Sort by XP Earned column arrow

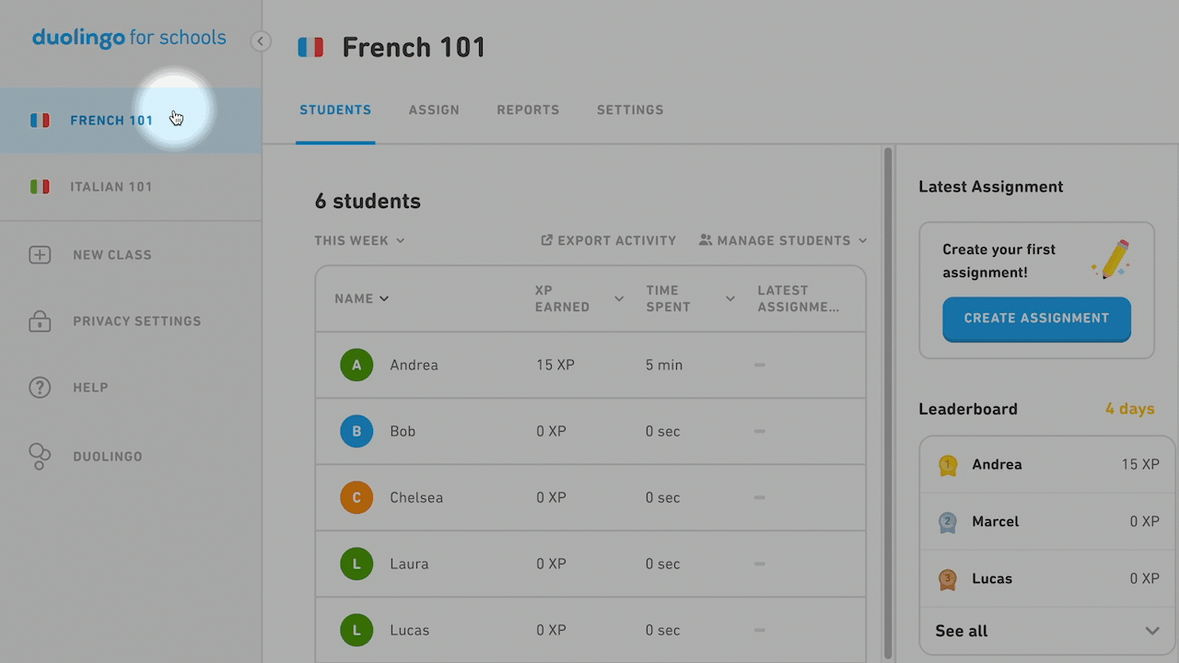pos(619,298)
